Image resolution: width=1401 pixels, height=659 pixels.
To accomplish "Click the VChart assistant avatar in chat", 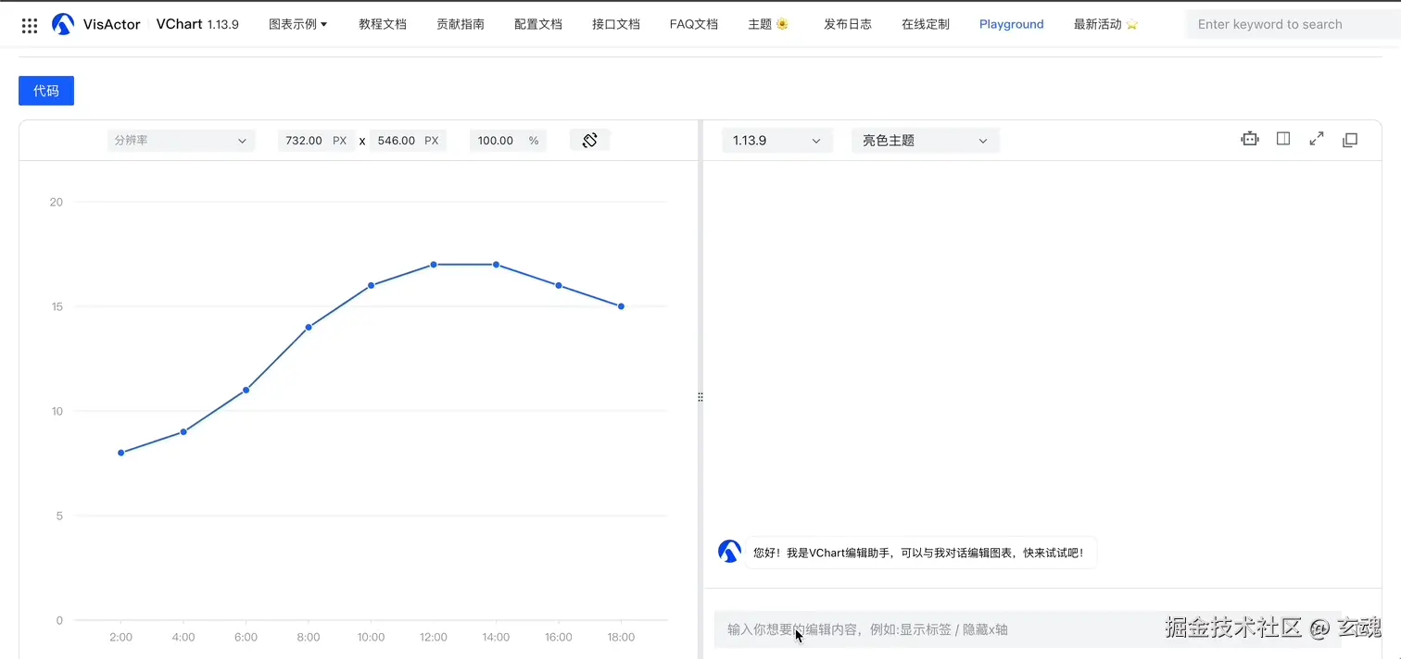I will point(729,552).
